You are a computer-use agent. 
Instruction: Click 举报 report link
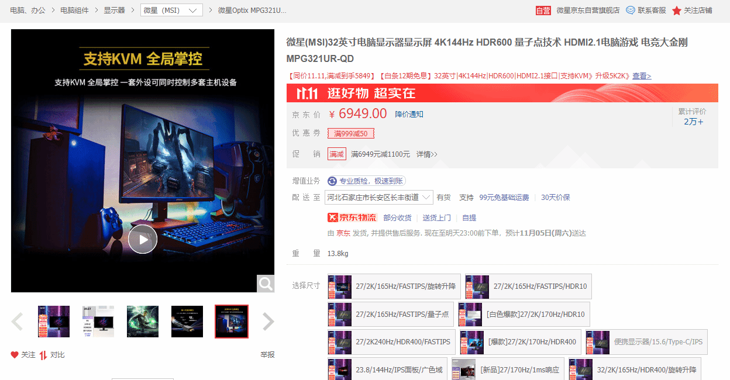point(267,355)
